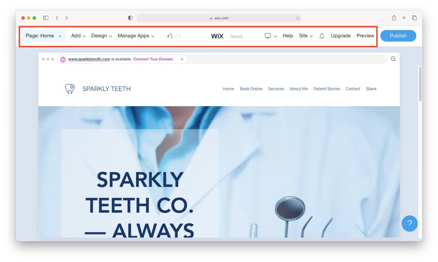Image resolution: width=438 pixels, height=262 pixels.
Task: Dismiss the domain availability banner
Action: pyautogui.click(x=182, y=59)
